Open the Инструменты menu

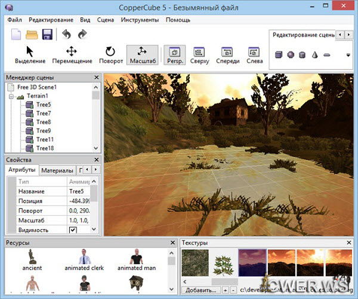[x=140, y=20]
